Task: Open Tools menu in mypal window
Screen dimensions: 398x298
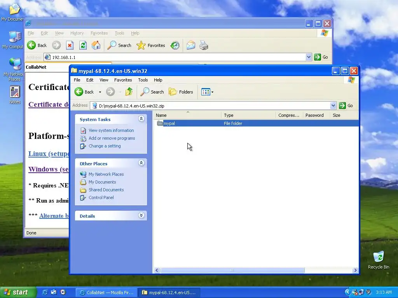Action: (x=143, y=80)
